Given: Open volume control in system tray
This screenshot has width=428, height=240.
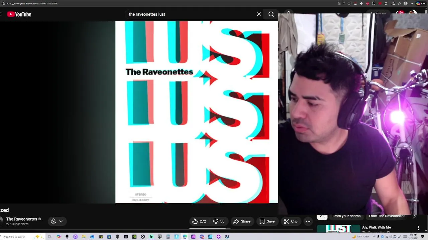Looking at the screenshot, I should click(x=391, y=237).
